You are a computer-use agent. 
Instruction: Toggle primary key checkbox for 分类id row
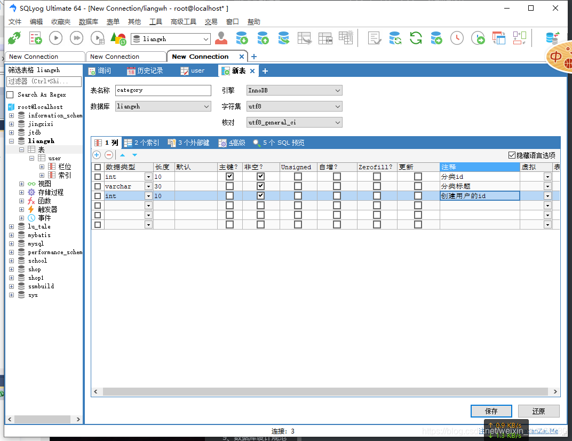[x=229, y=176]
